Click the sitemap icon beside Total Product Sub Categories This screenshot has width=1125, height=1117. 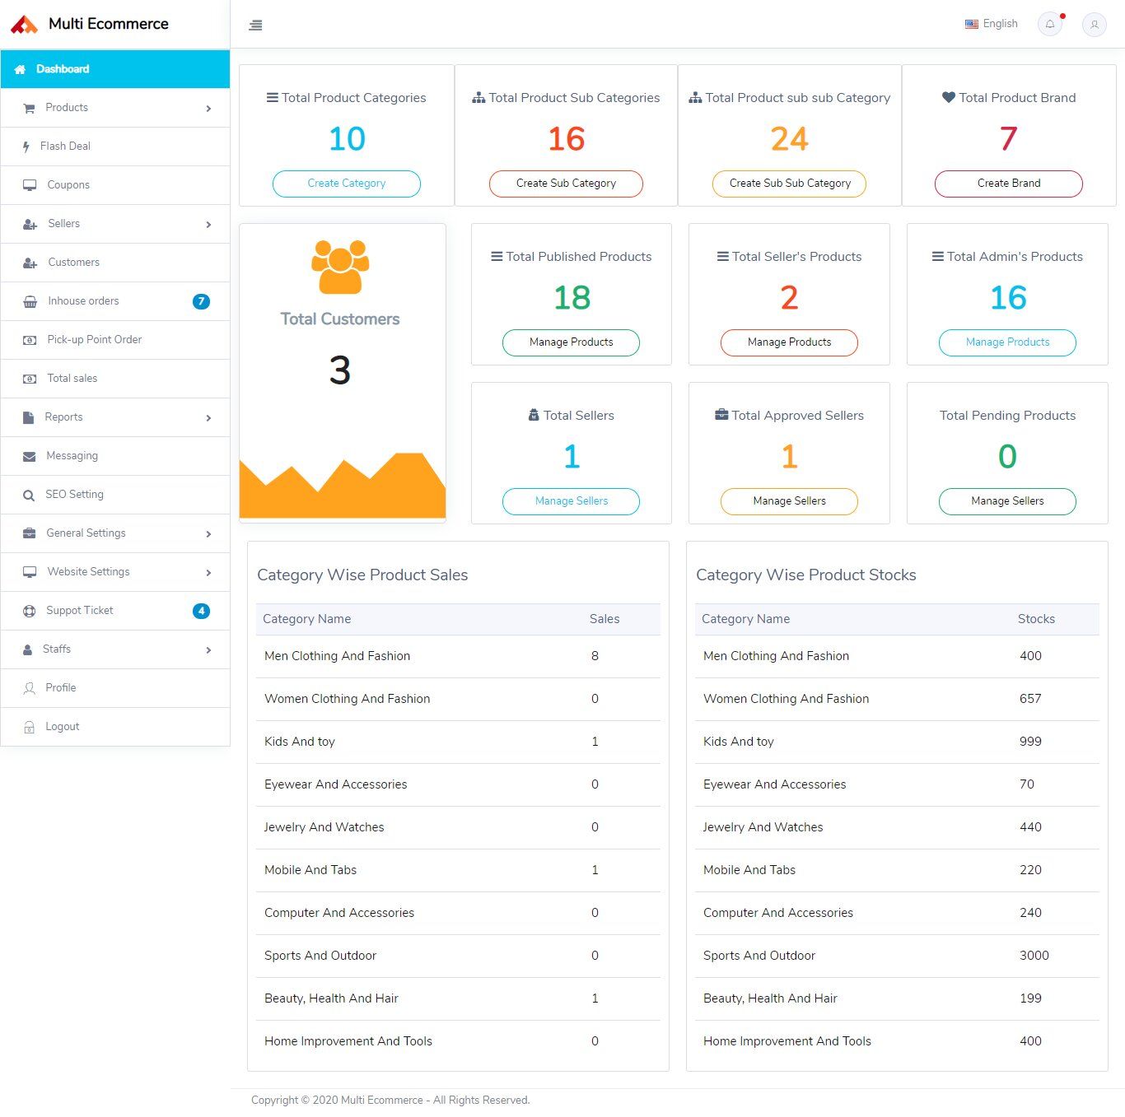pyautogui.click(x=478, y=97)
